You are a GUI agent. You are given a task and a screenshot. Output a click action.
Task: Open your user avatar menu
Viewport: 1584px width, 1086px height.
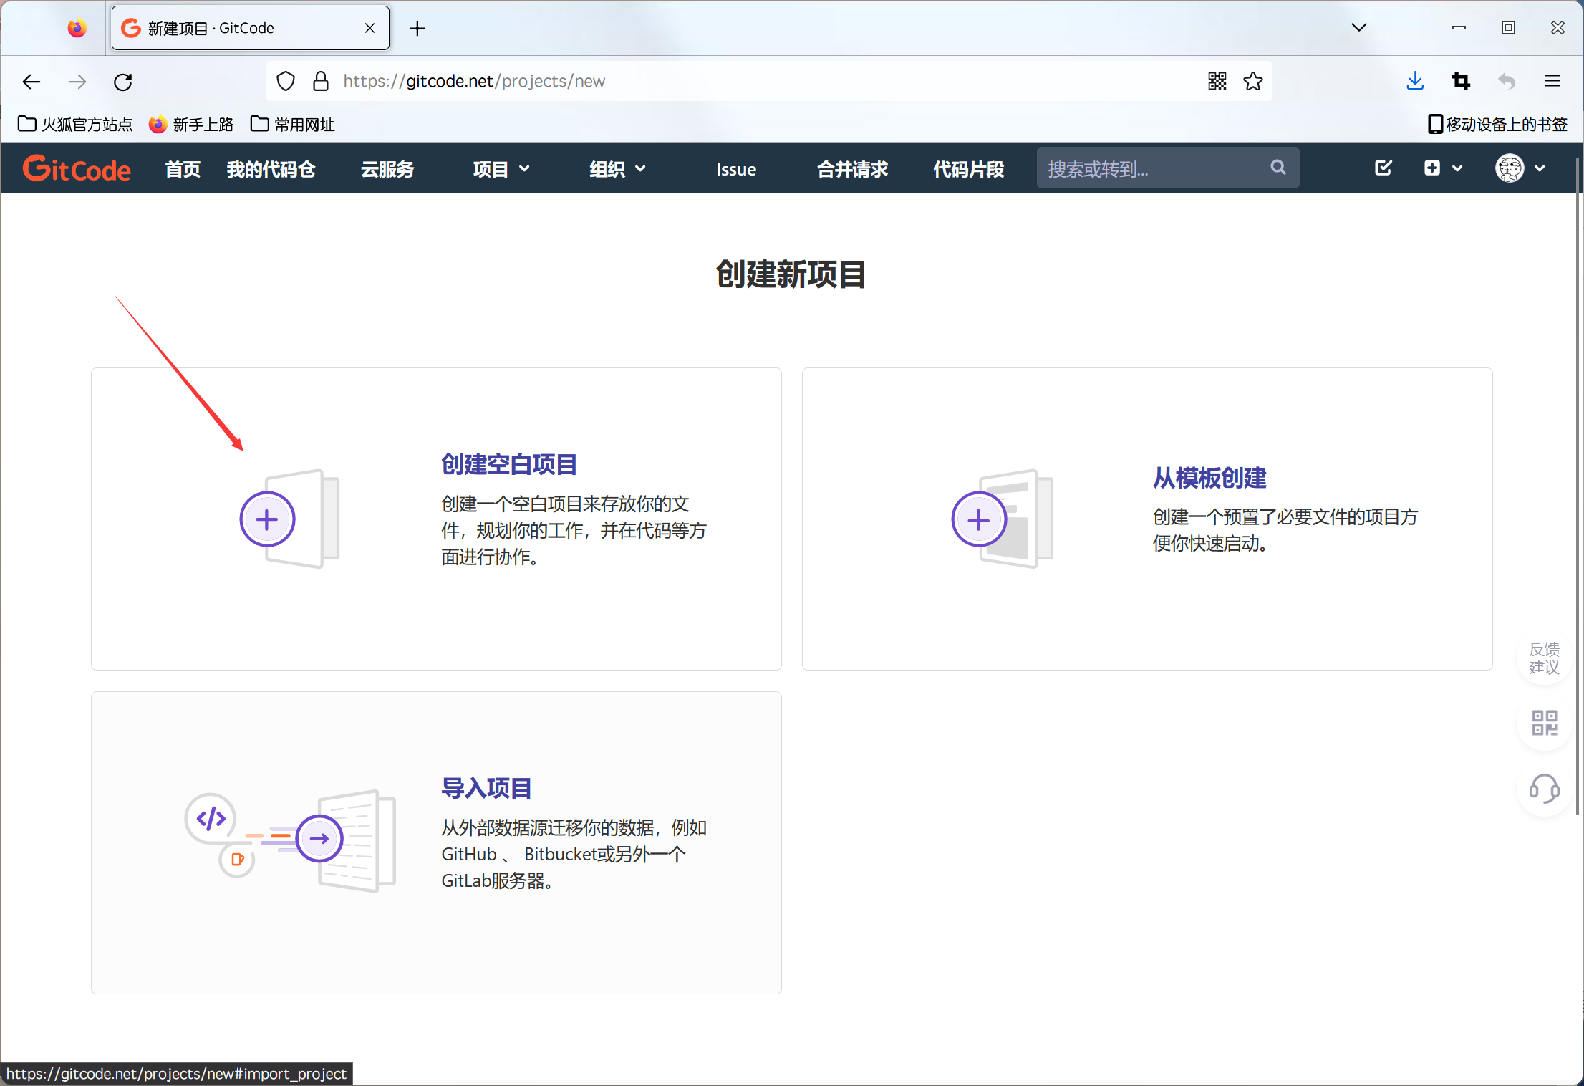click(1509, 168)
